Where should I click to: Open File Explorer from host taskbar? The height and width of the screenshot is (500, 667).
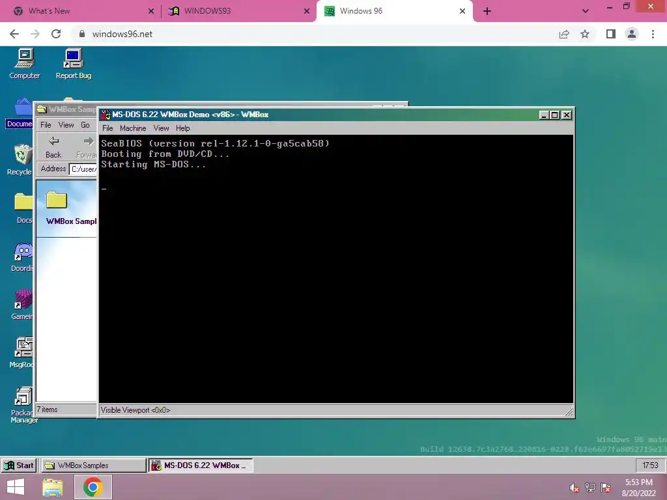point(53,487)
